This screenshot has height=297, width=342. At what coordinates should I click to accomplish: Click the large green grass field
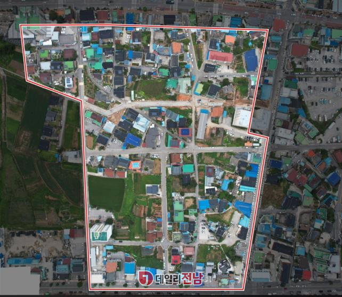pyautogui.click(x=106, y=192)
